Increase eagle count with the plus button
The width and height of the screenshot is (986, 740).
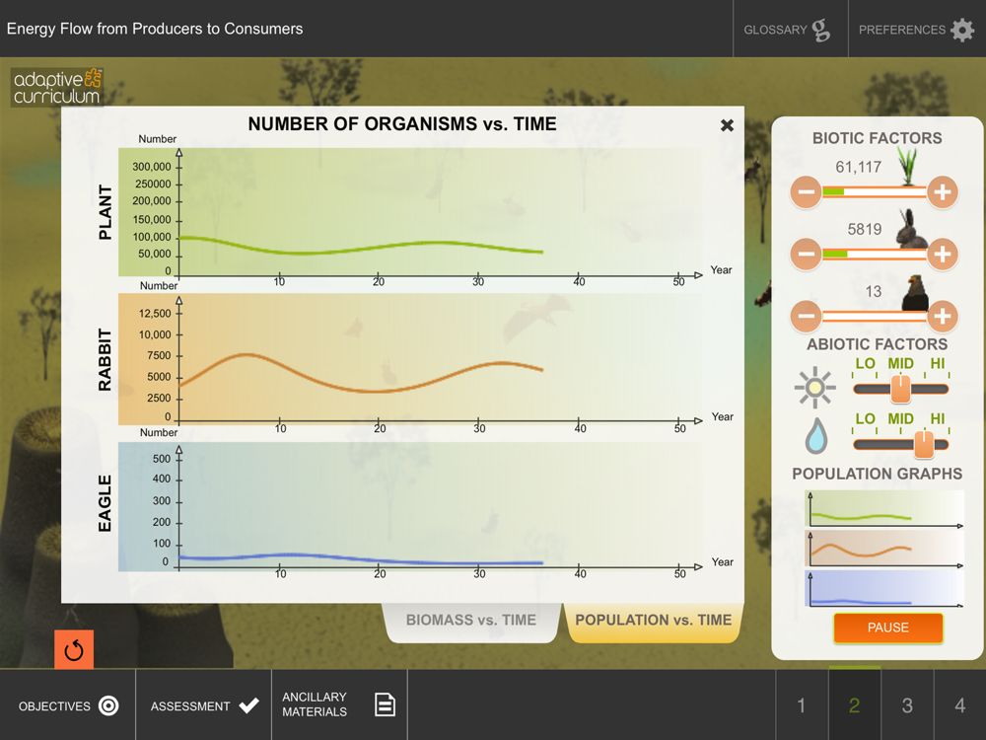pos(942,316)
